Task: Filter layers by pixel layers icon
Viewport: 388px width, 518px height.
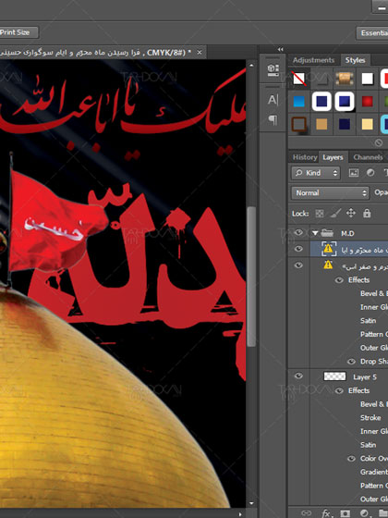Action: (x=353, y=173)
